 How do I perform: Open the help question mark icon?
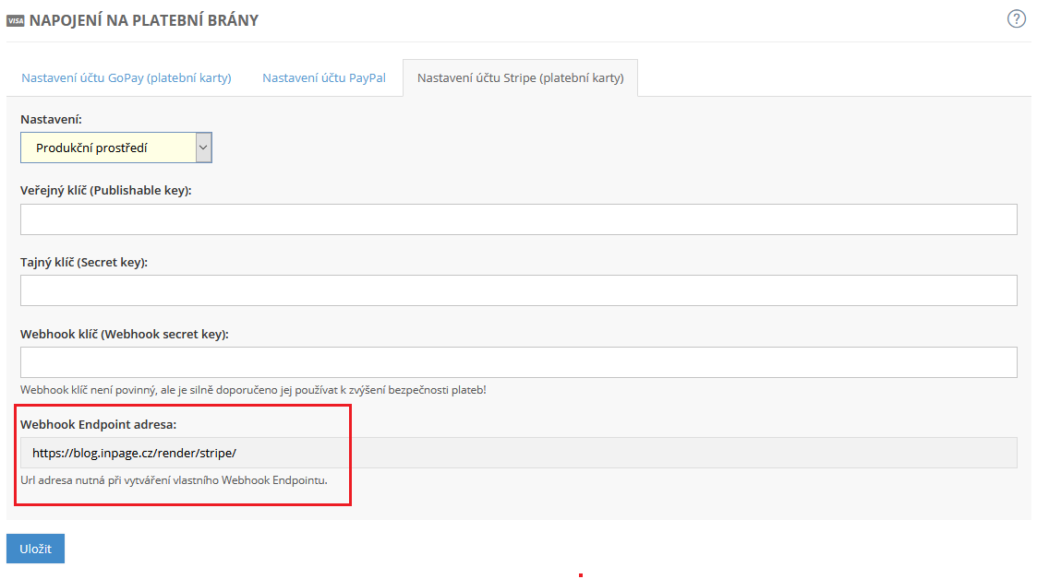click(1017, 19)
